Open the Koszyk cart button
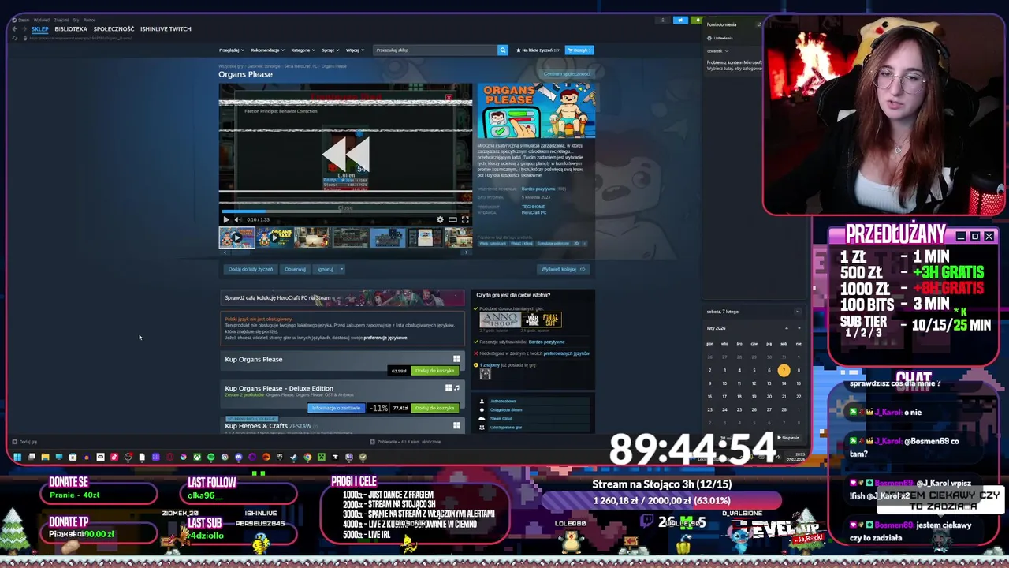This screenshot has height=568, width=1009. click(x=579, y=50)
